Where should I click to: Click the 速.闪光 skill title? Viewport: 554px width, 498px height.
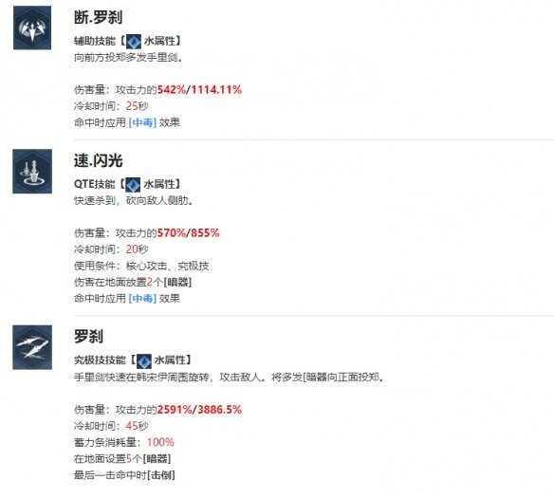98,160
